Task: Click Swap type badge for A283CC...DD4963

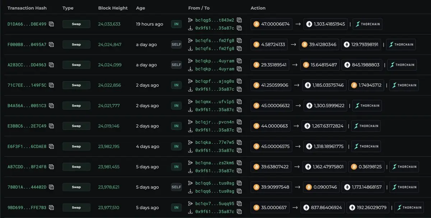Action: pyautogui.click(x=76, y=65)
